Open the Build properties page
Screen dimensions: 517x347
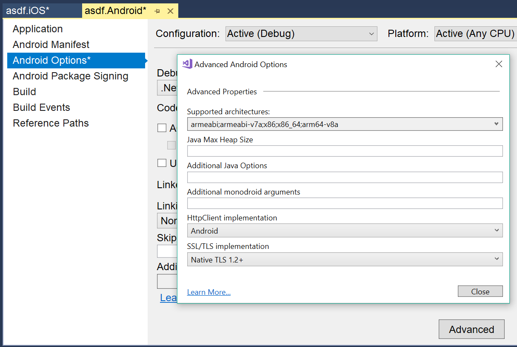click(25, 92)
